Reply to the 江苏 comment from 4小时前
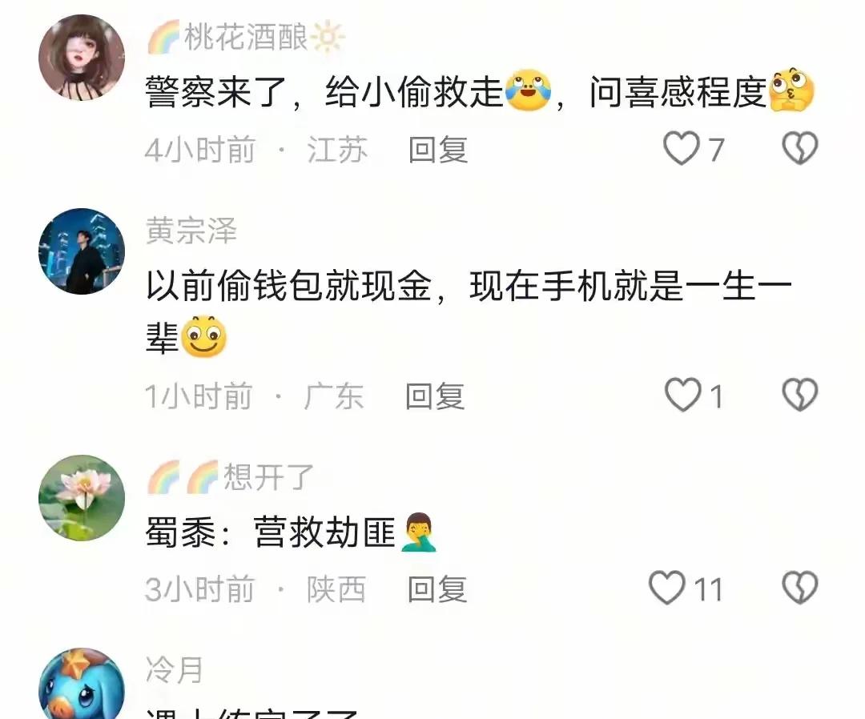This screenshot has width=865, height=719. point(438,150)
